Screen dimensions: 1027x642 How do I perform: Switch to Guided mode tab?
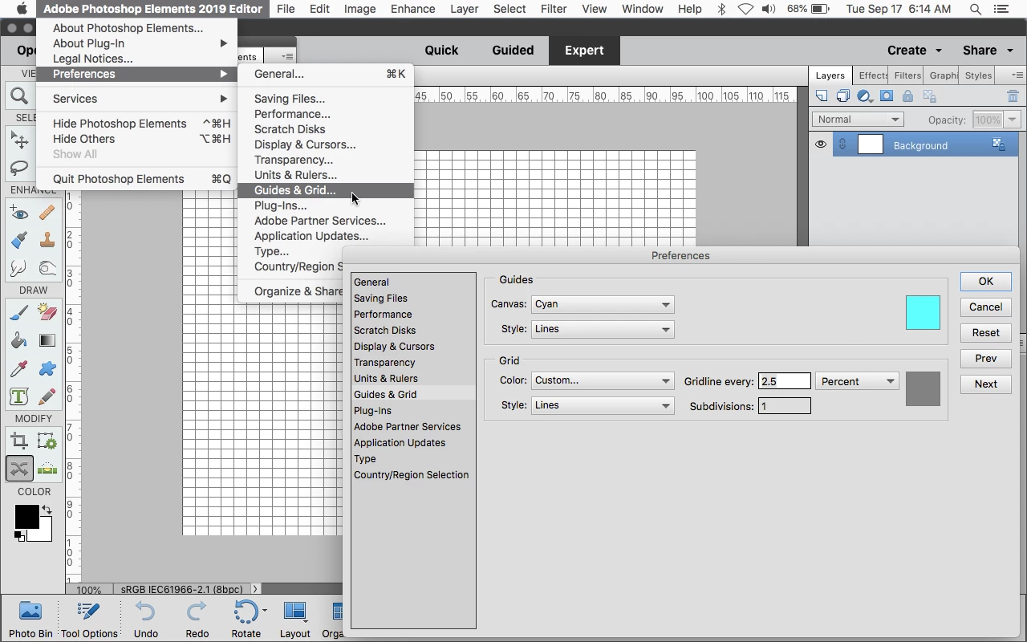point(513,50)
